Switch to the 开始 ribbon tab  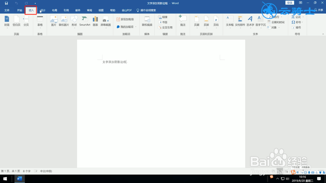(x=20, y=10)
